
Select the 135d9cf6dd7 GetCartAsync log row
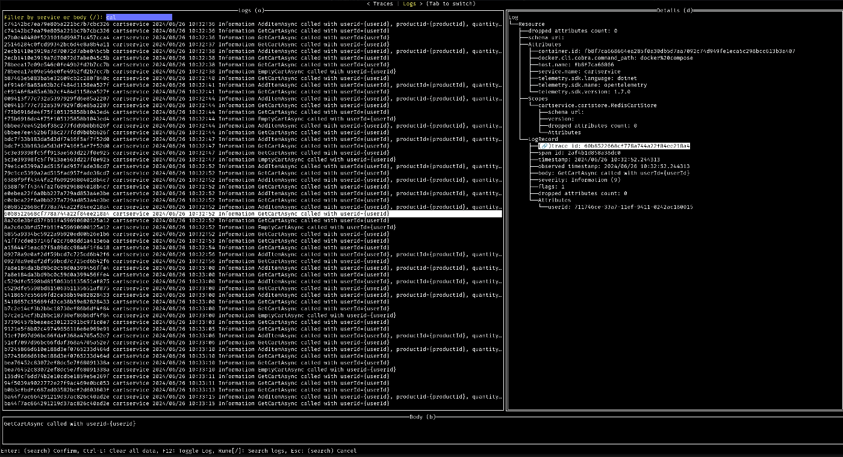point(253,376)
